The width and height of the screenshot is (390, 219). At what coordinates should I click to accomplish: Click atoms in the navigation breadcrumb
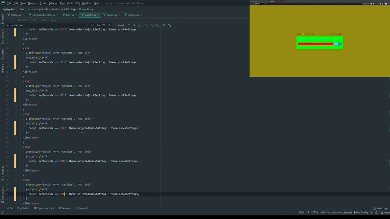(x=55, y=9)
